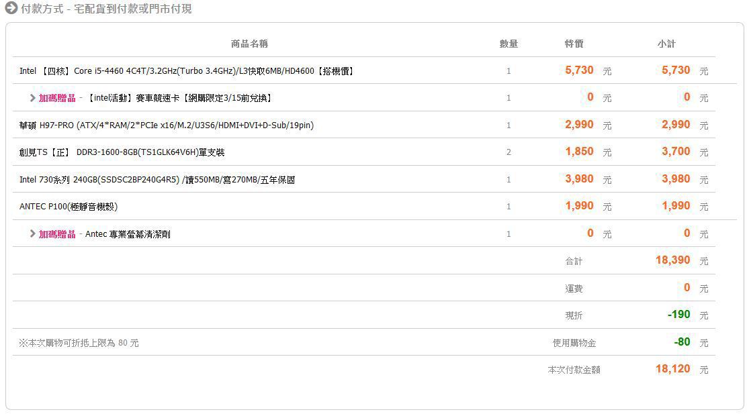Click the 【intel活動】賽車競速卡 gift description
This screenshot has width=751, height=416.
pyautogui.click(x=179, y=98)
